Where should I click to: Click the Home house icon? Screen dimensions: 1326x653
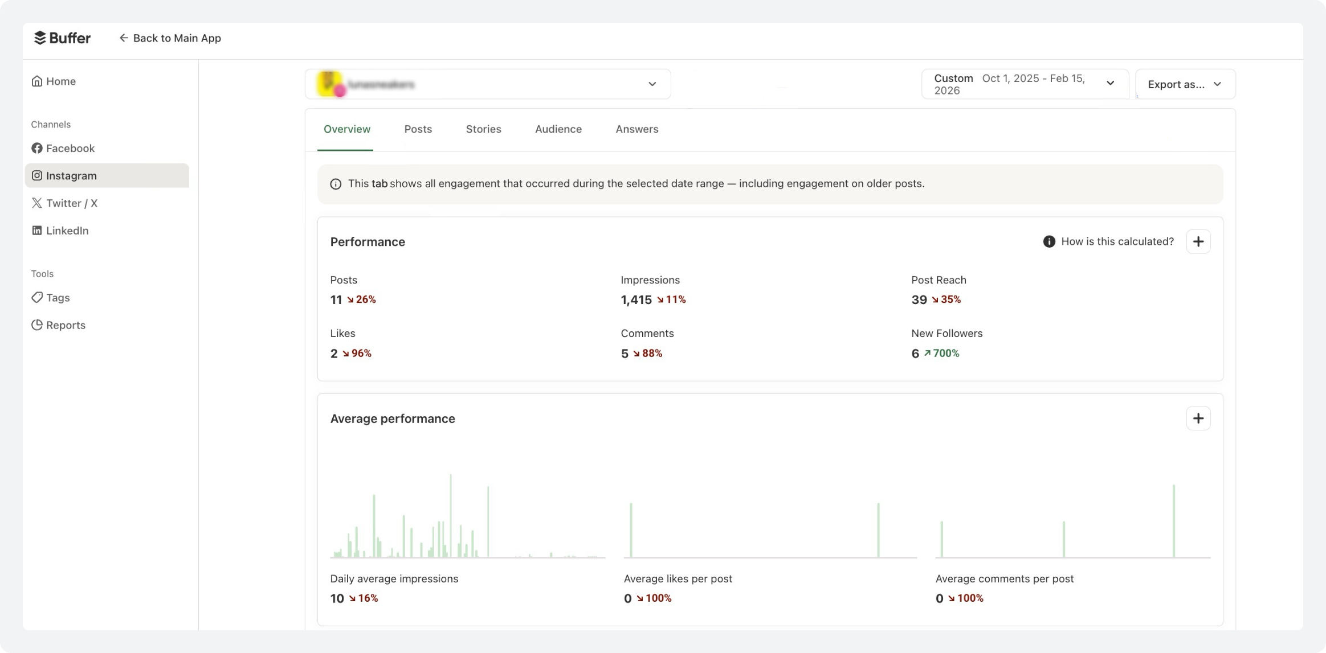pyautogui.click(x=37, y=81)
